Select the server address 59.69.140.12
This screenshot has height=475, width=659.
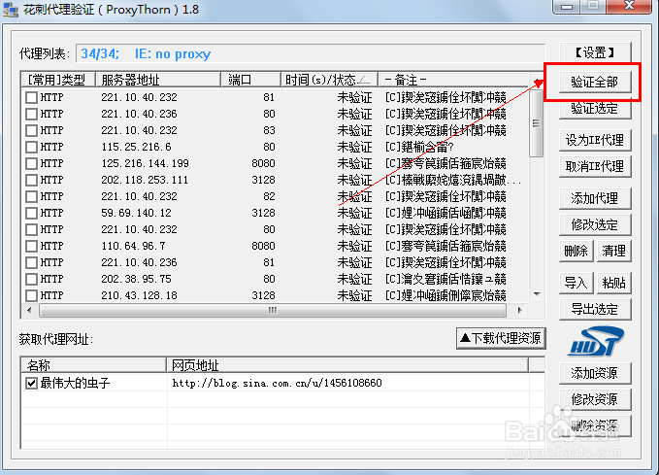(x=136, y=214)
